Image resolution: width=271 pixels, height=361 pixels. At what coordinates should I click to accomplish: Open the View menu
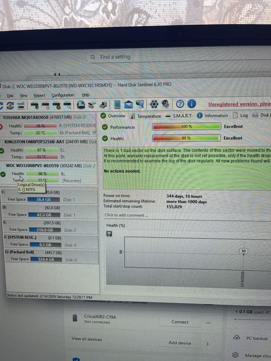pos(24,95)
